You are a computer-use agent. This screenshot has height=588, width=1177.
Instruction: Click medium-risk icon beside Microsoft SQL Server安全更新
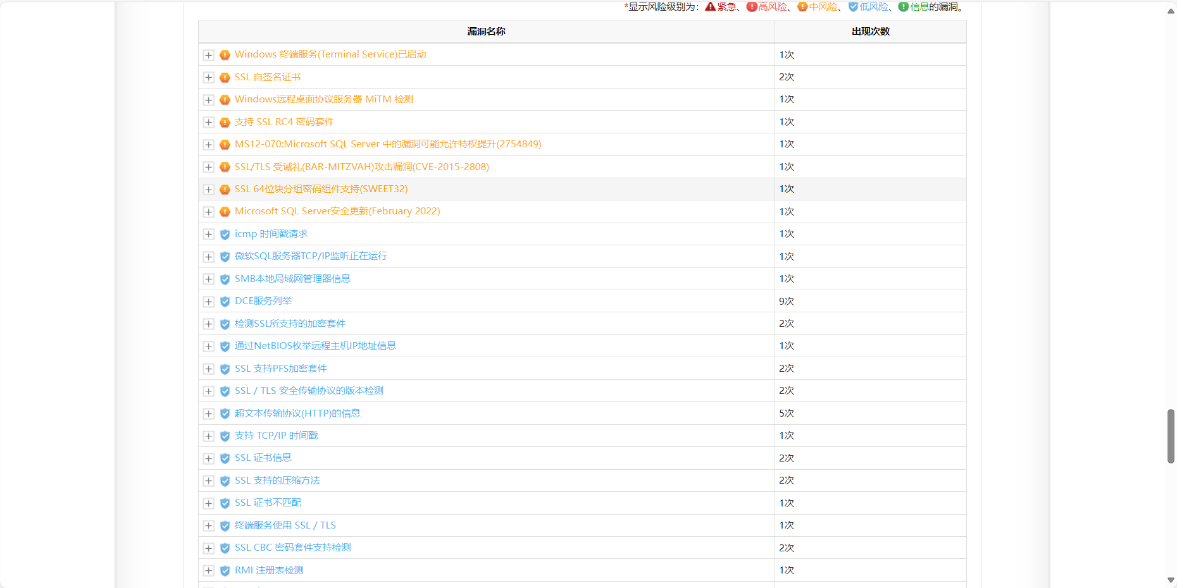(225, 212)
